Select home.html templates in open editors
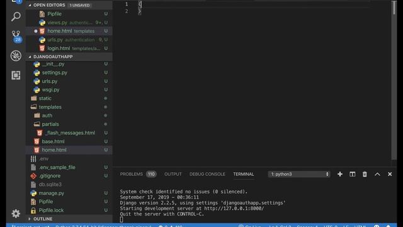 click(69, 31)
